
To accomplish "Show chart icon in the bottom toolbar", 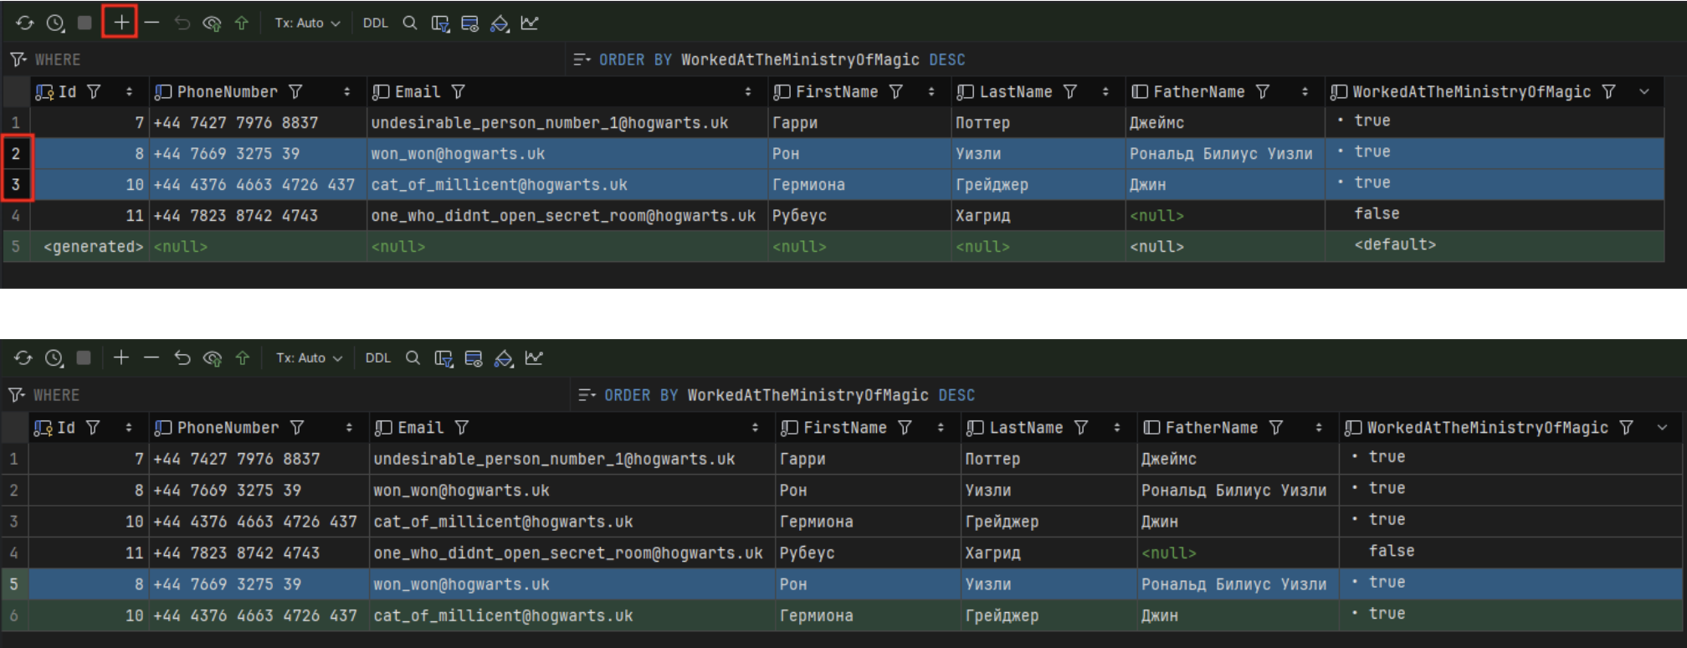I will (534, 358).
